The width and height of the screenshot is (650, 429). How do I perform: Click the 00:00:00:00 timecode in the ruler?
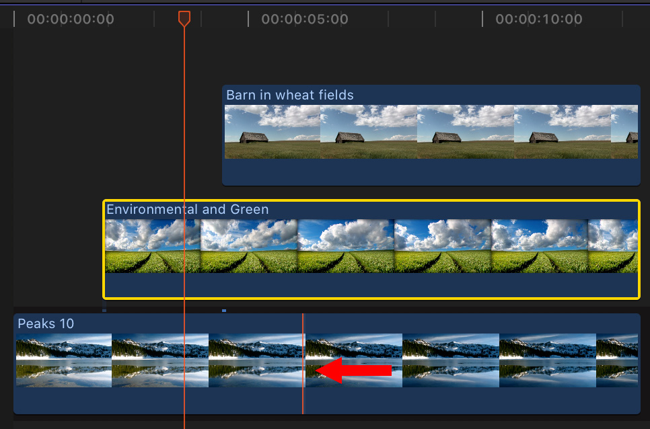click(71, 19)
